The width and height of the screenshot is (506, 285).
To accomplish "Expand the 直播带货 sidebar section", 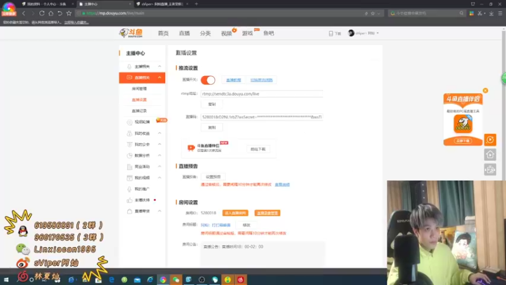I will pyautogui.click(x=159, y=211).
